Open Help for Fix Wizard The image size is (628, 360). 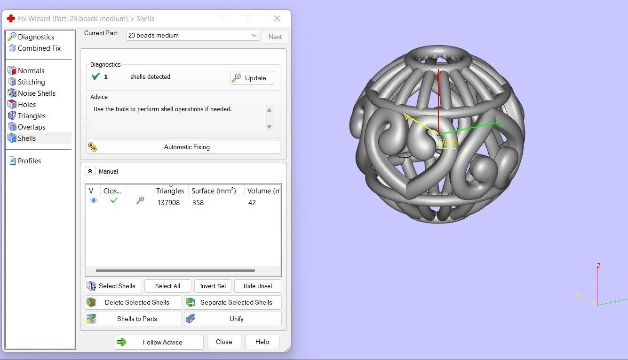click(x=262, y=342)
